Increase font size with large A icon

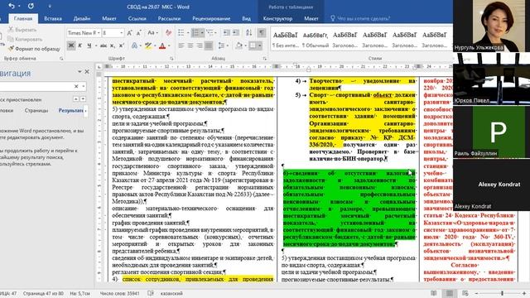[129, 33]
